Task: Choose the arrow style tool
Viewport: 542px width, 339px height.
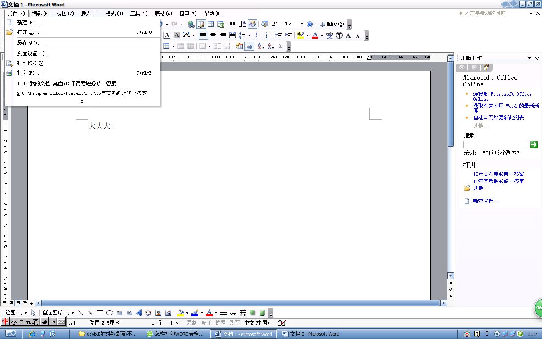Action: point(243,313)
